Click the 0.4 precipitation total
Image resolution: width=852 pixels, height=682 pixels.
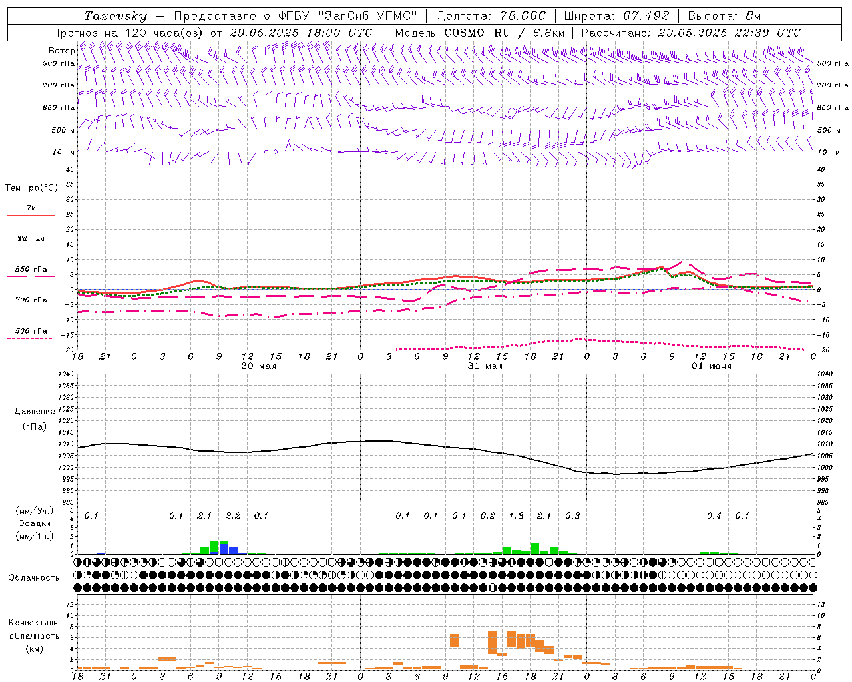click(714, 516)
